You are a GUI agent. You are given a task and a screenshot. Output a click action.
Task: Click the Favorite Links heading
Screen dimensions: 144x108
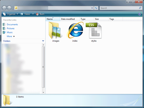[10, 20]
